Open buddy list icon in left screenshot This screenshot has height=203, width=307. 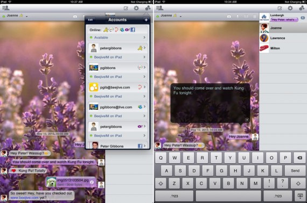pos(6,8)
